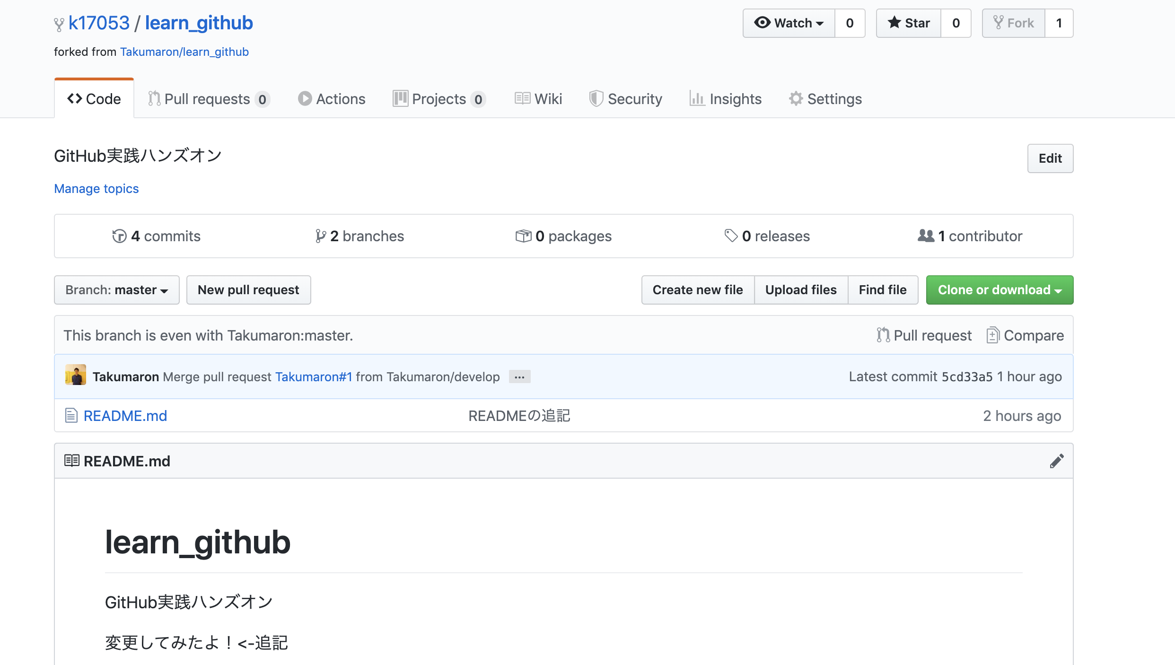1175x665 pixels.
Task: View the 4 commits history
Action: [157, 236]
